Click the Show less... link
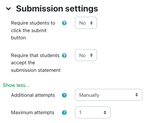The image size is (167, 123). click(16, 85)
